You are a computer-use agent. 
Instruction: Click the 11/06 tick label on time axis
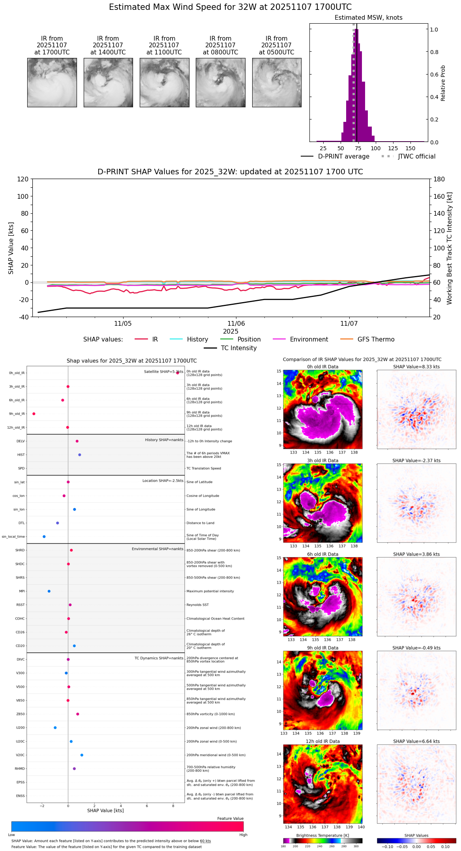coord(236,324)
